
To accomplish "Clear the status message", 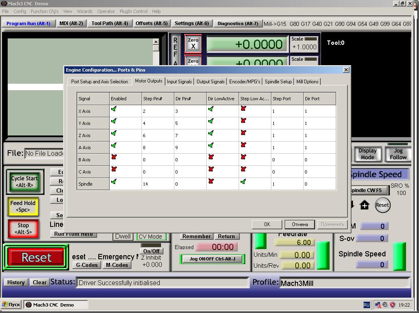I will pyautogui.click(x=40, y=282).
